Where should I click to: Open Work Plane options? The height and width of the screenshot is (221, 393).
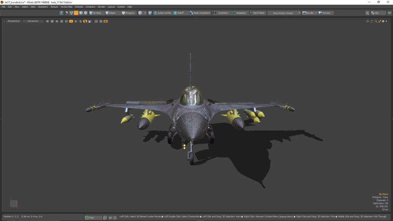(x=257, y=13)
